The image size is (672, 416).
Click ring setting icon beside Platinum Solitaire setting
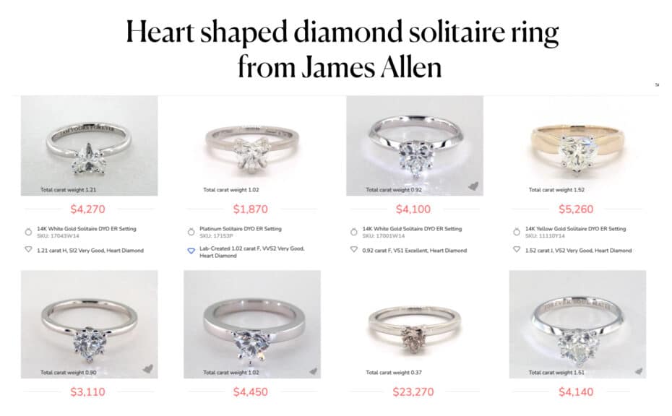191,232
